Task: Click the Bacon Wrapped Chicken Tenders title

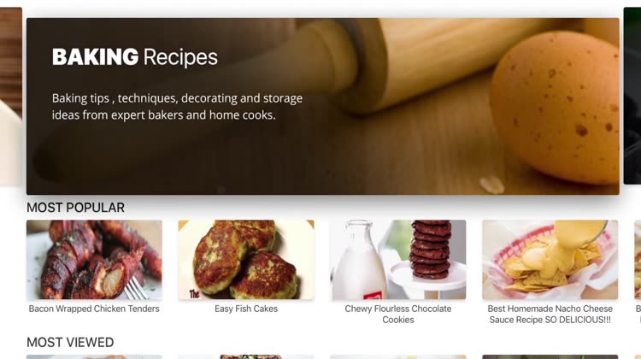Action: (94, 309)
